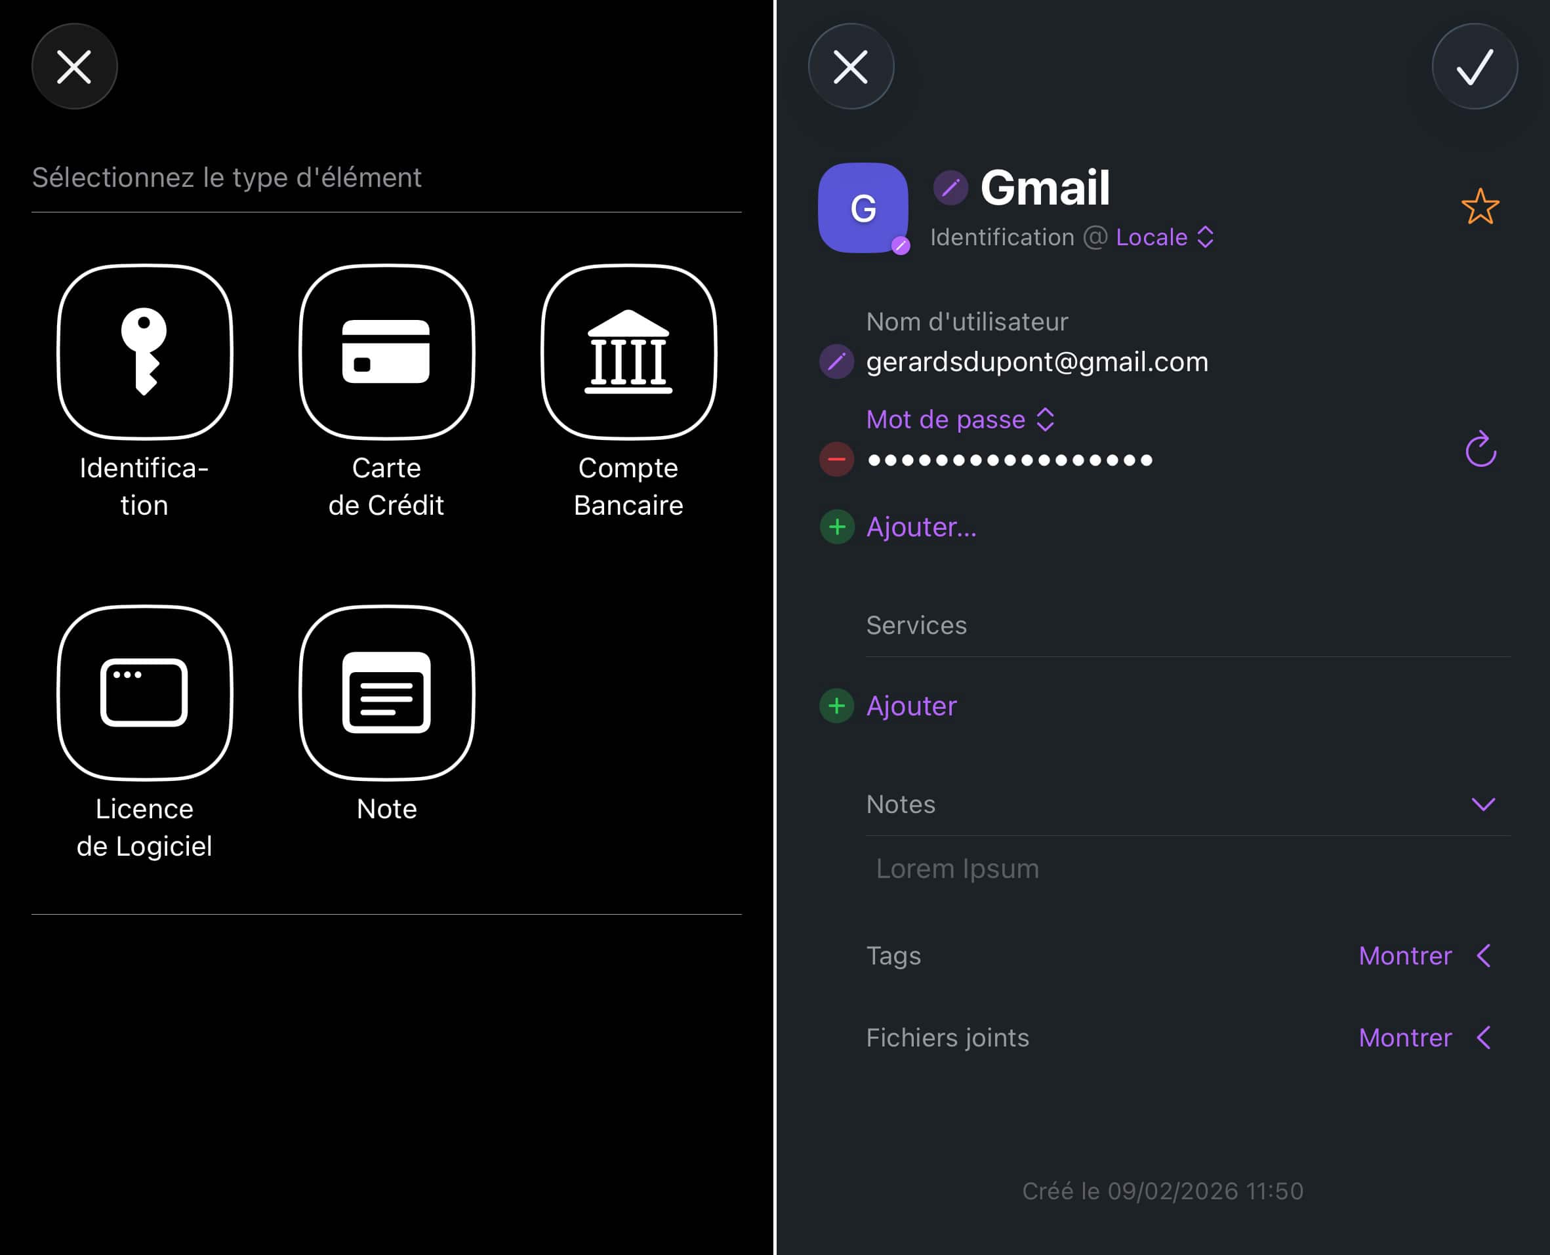Click the pencil icon beside Gmail title
1550x1255 pixels.
[950, 188]
